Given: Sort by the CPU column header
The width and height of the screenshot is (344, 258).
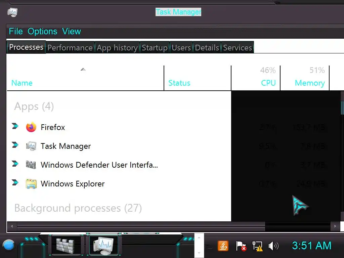Looking at the screenshot, I should (268, 83).
